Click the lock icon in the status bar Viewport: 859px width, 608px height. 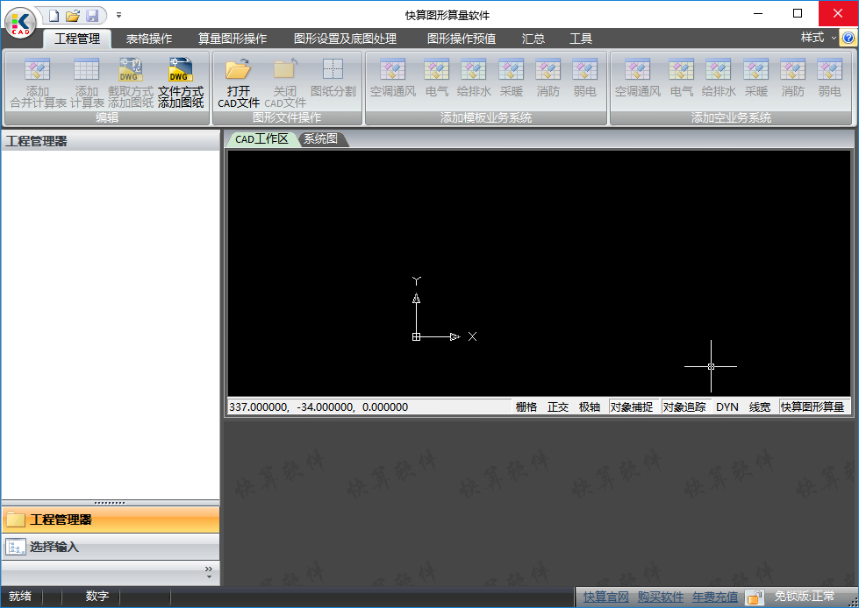(x=754, y=597)
